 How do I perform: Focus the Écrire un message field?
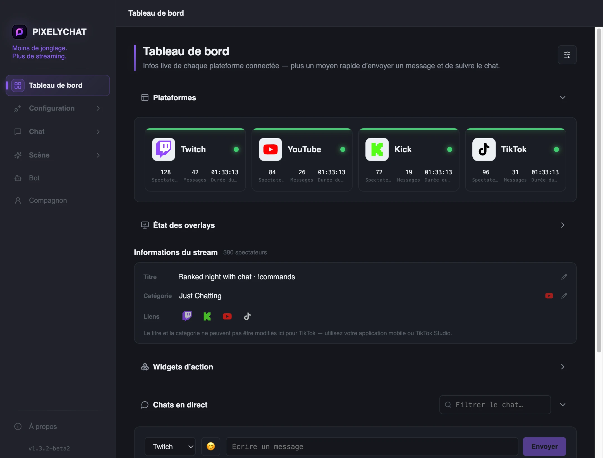tap(372, 447)
